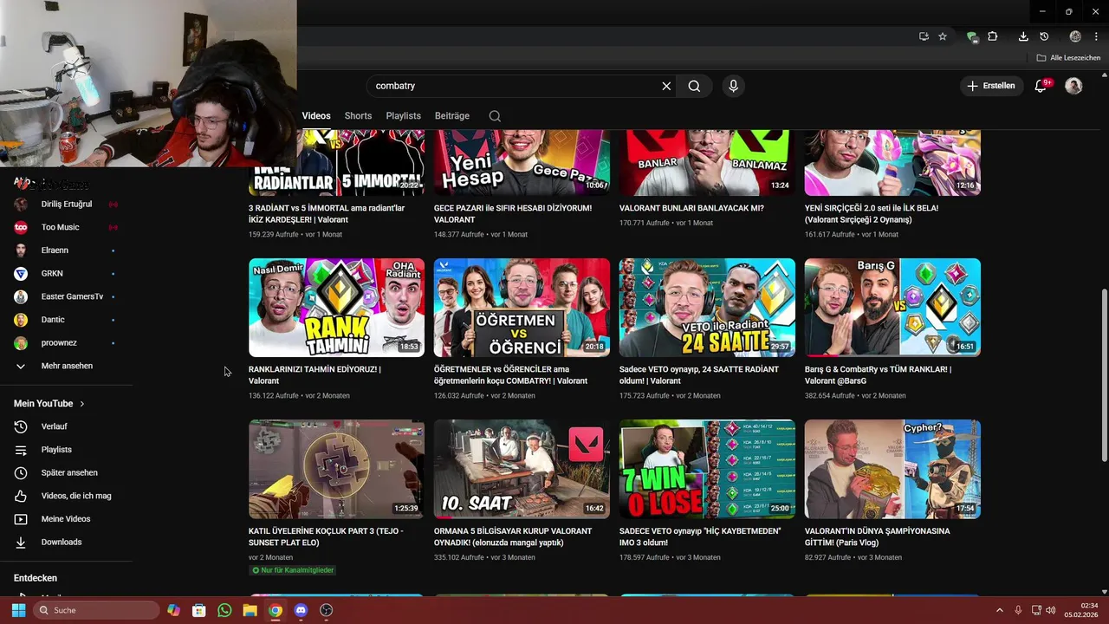The height and width of the screenshot is (624, 1109).
Task: Open the Playlists entry in the sidebar
Action: click(56, 450)
